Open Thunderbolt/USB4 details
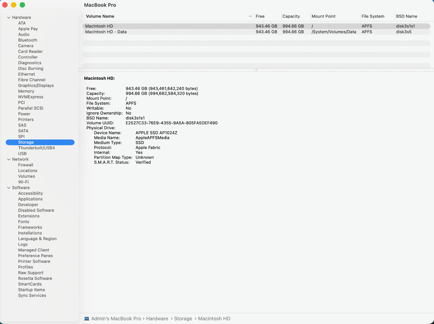The width and height of the screenshot is (434, 324). (36, 148)
